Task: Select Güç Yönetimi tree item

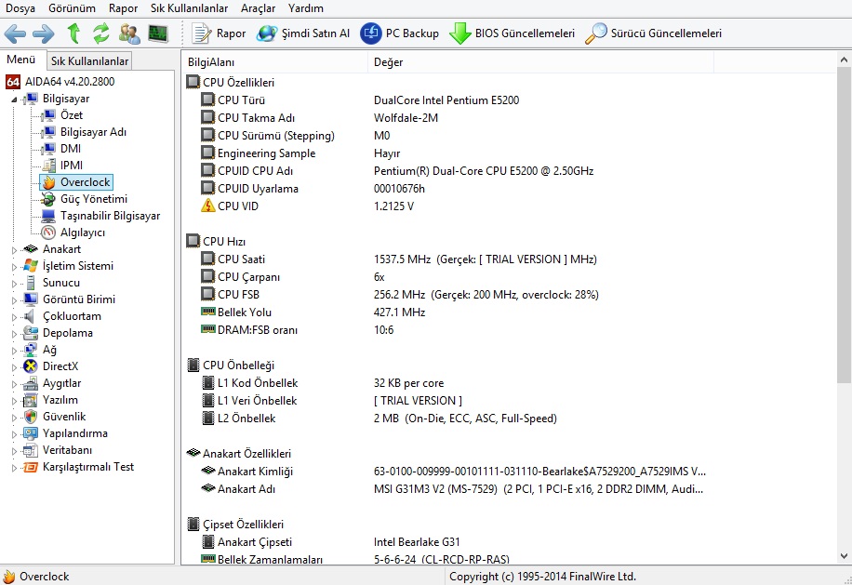Action: click(93, 199)
